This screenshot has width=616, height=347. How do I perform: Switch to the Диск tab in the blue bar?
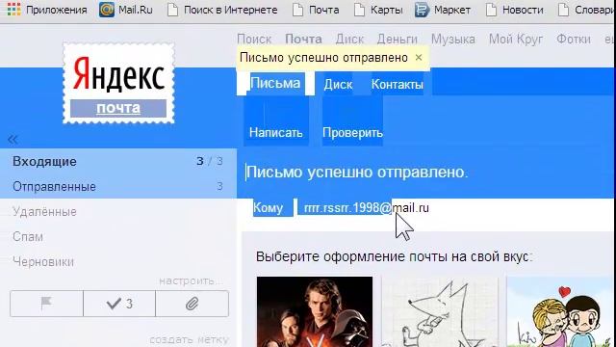tap(338, 84)
